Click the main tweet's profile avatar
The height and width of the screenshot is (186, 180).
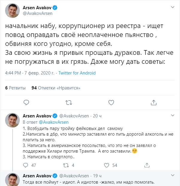(13, 11)
